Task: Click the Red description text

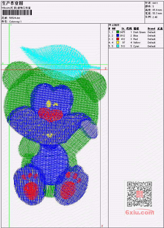Action: coord(135,39)
